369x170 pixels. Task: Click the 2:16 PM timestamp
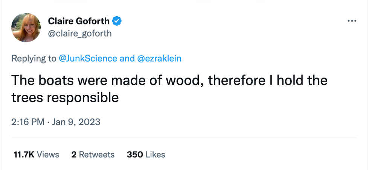tap(28, 122)
